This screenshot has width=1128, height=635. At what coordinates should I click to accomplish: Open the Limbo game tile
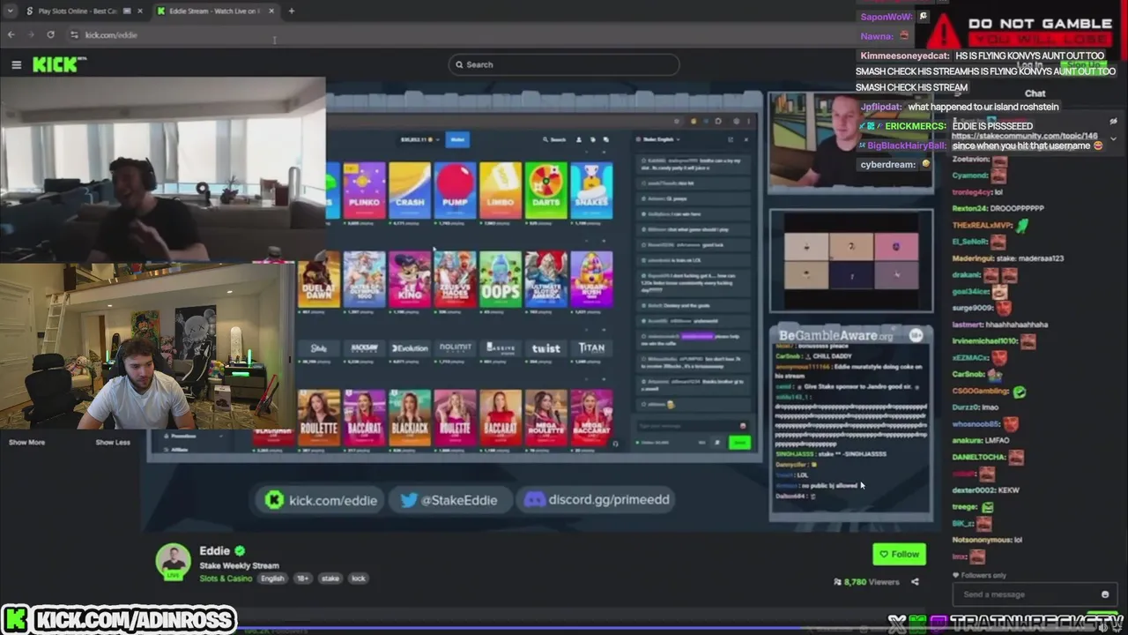pos(501,190)
